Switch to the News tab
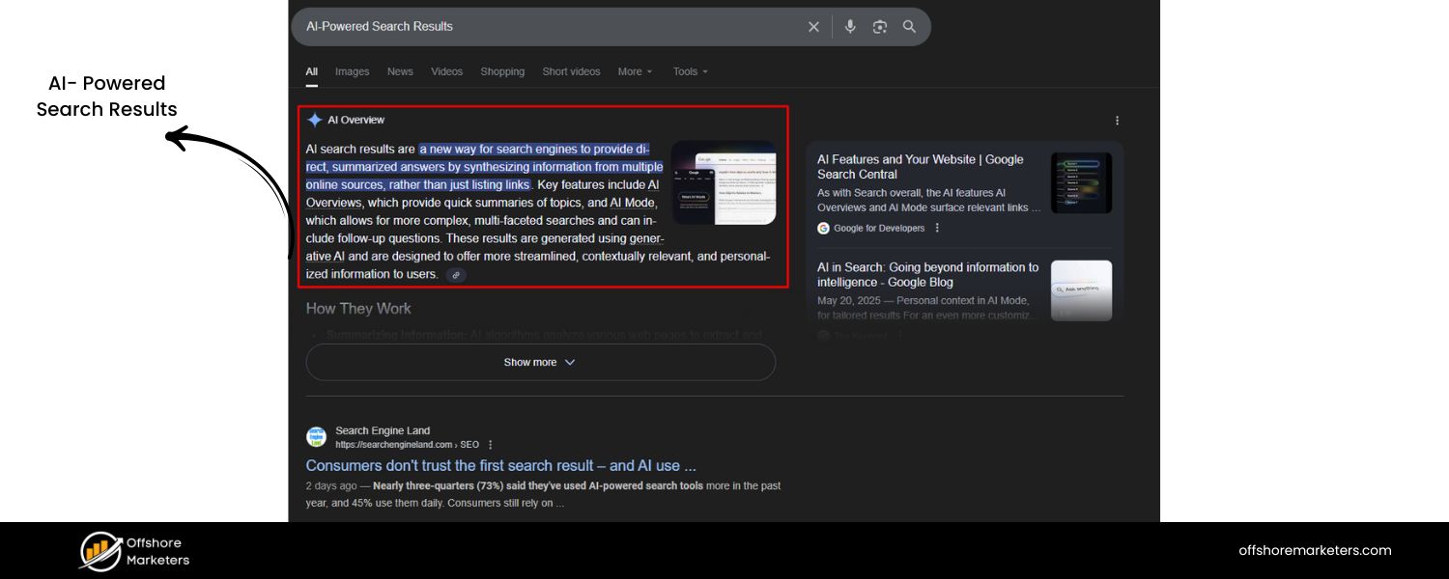The height and width of the screenshot is (579, 1449). pyautogui.click(x=400, y=71)
